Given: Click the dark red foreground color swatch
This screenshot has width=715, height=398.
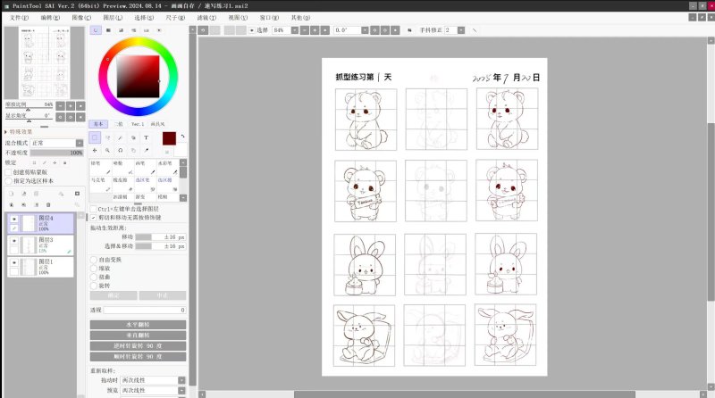Looking at the screenshot, I should [x=169, y=138].
